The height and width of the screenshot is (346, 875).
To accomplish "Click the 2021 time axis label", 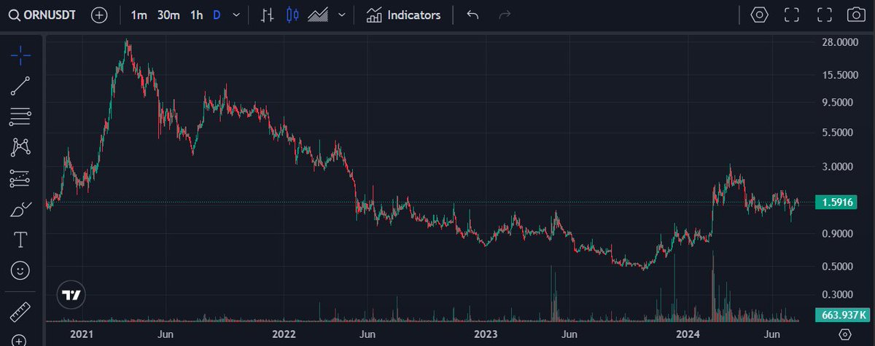I will [x=81, y=334].
